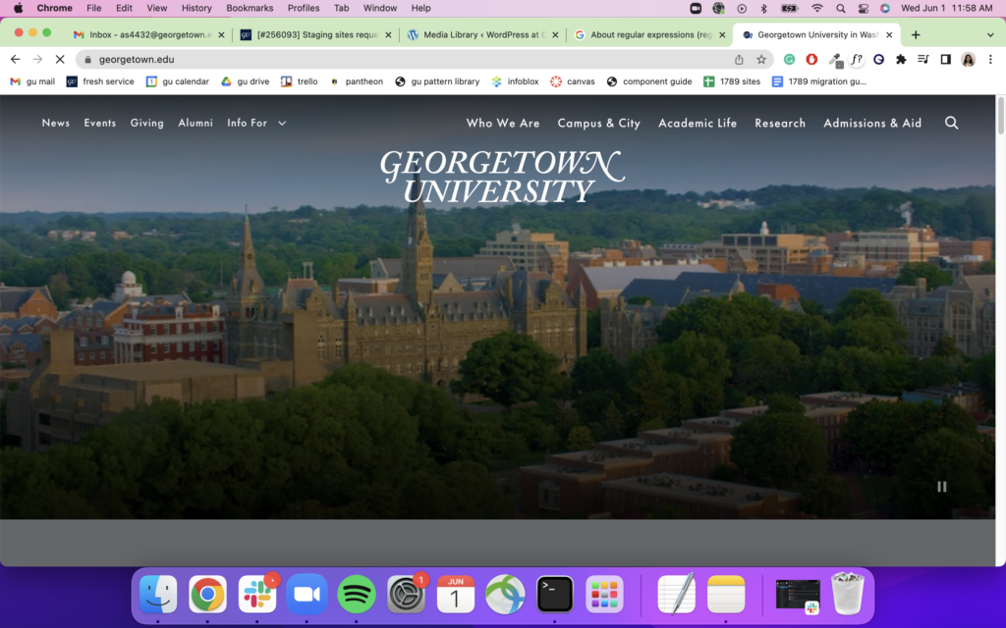This screenshot has height=628, width=1006.
Task: Open the View menu in the menu bar
Action: pyautogui.click(x=156, y=8)
